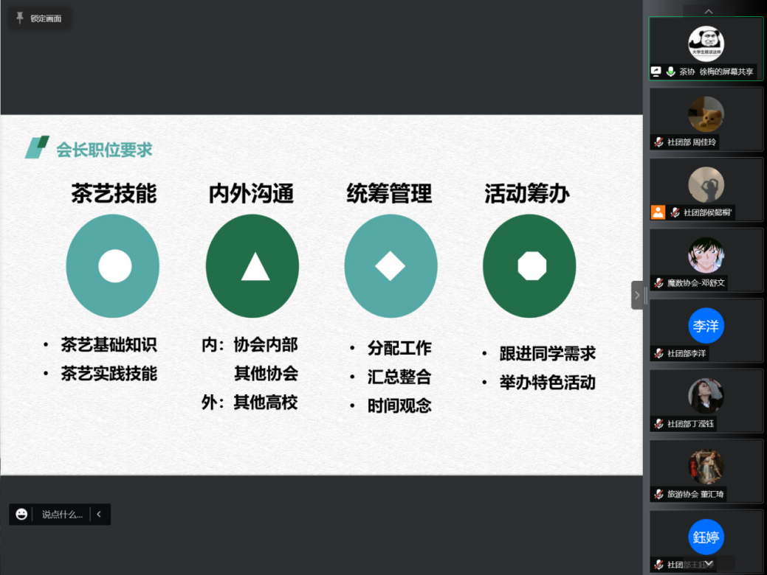767x575 pixels.
Task: Click the muted mic icon beside 社团部李洋
Action: point(658,354)
